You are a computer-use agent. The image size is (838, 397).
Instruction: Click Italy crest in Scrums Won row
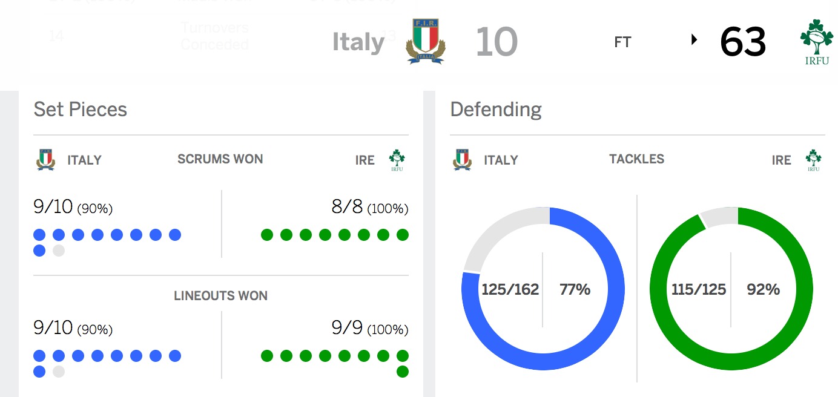click(46, 160)
